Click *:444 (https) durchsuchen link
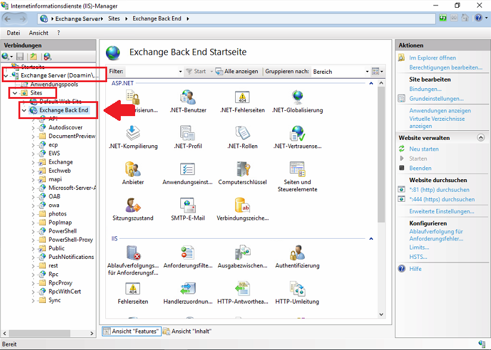 [442, 199]
